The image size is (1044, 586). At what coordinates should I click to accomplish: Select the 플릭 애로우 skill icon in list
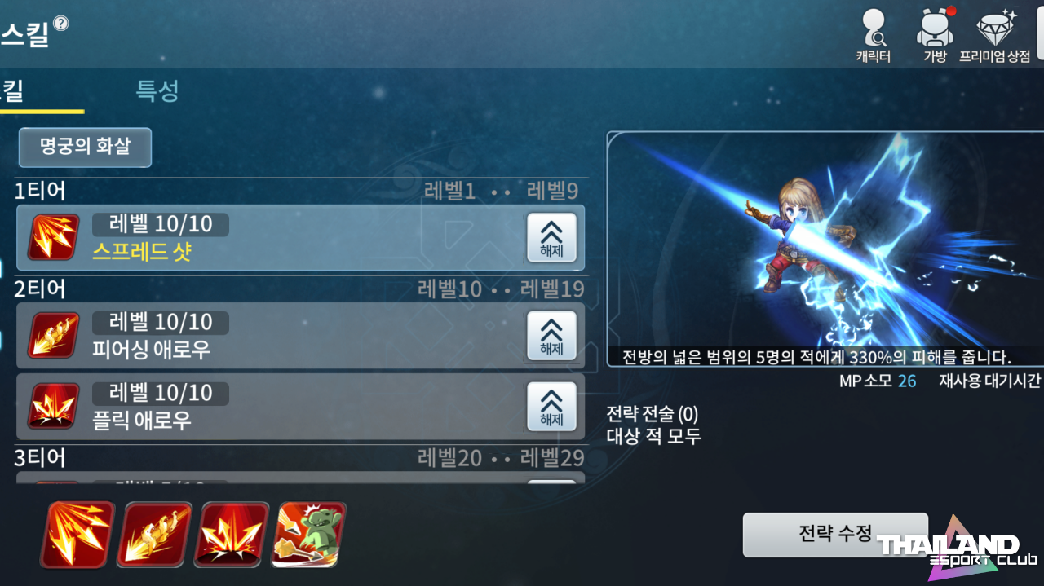[54, 406]
